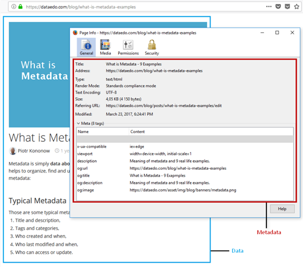Click the width=device-width content value
Screen dimensions: 303x267
160,154
